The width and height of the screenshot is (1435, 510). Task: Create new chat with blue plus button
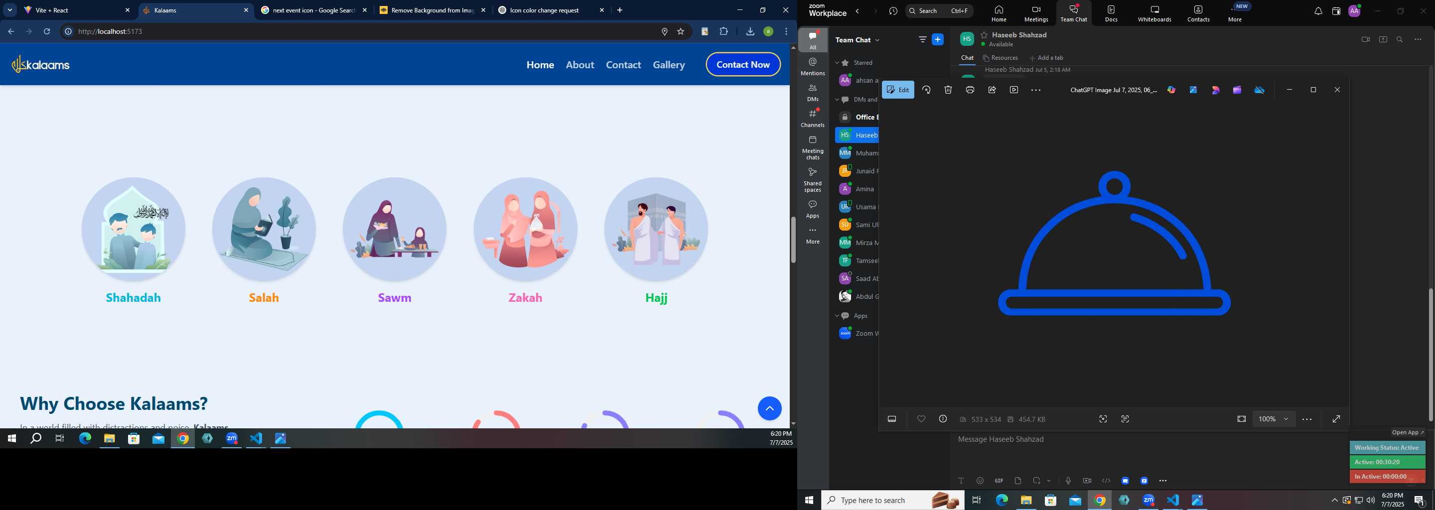[x=938, y=39]
